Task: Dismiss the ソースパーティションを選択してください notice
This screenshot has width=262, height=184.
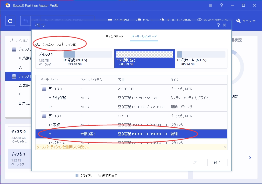Action: pos(224,147)
